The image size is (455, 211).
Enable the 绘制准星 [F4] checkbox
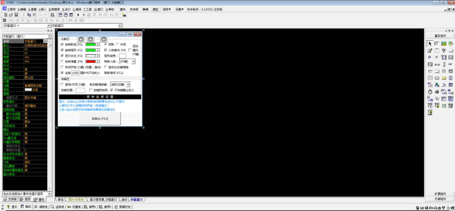coord(62,62)
